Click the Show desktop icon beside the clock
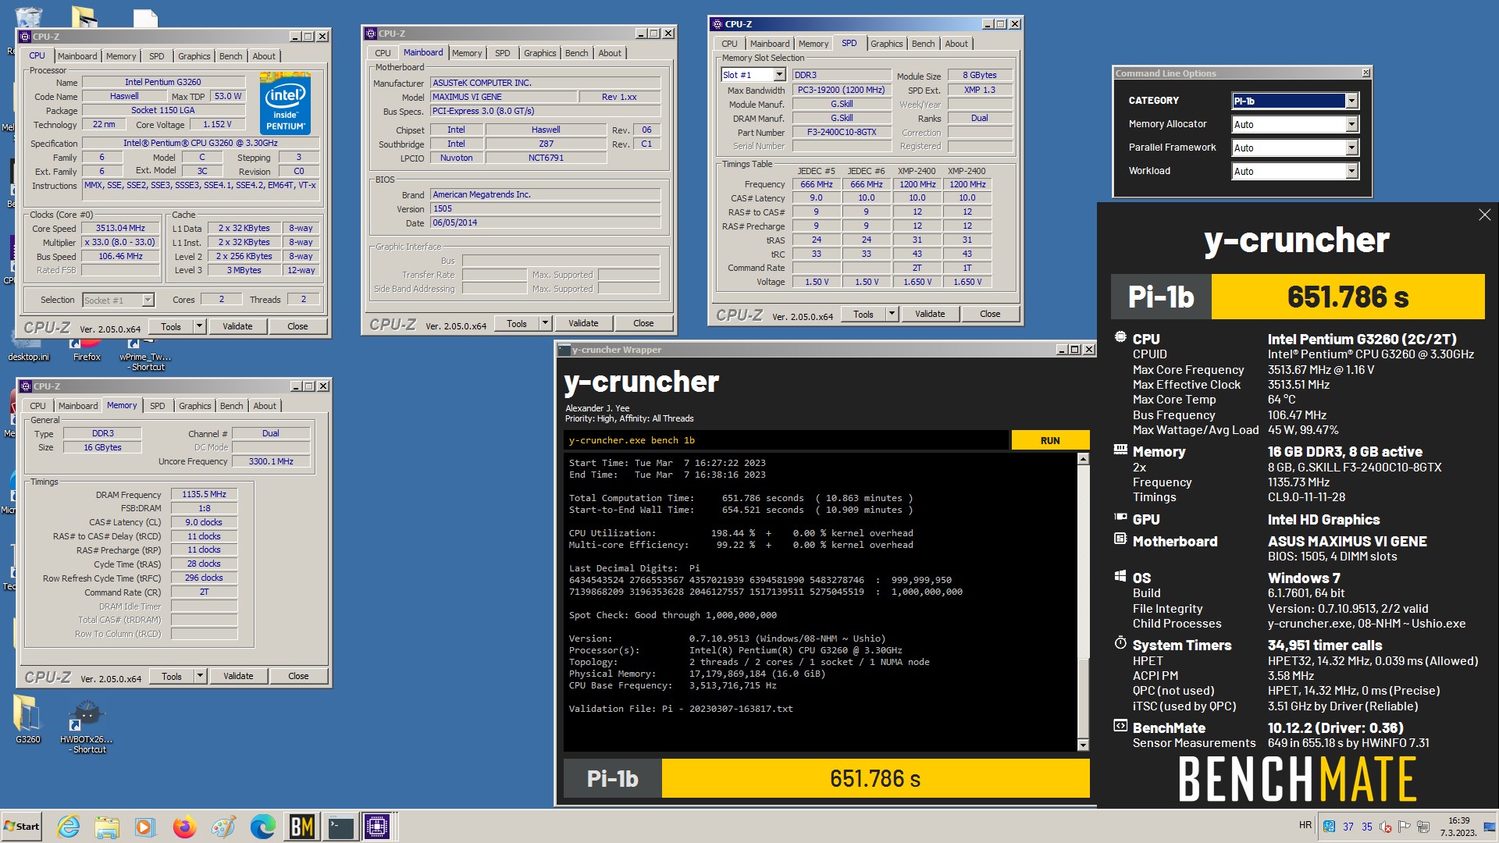This screenshot has height=843, width=1499. (x=1490, y=827)
